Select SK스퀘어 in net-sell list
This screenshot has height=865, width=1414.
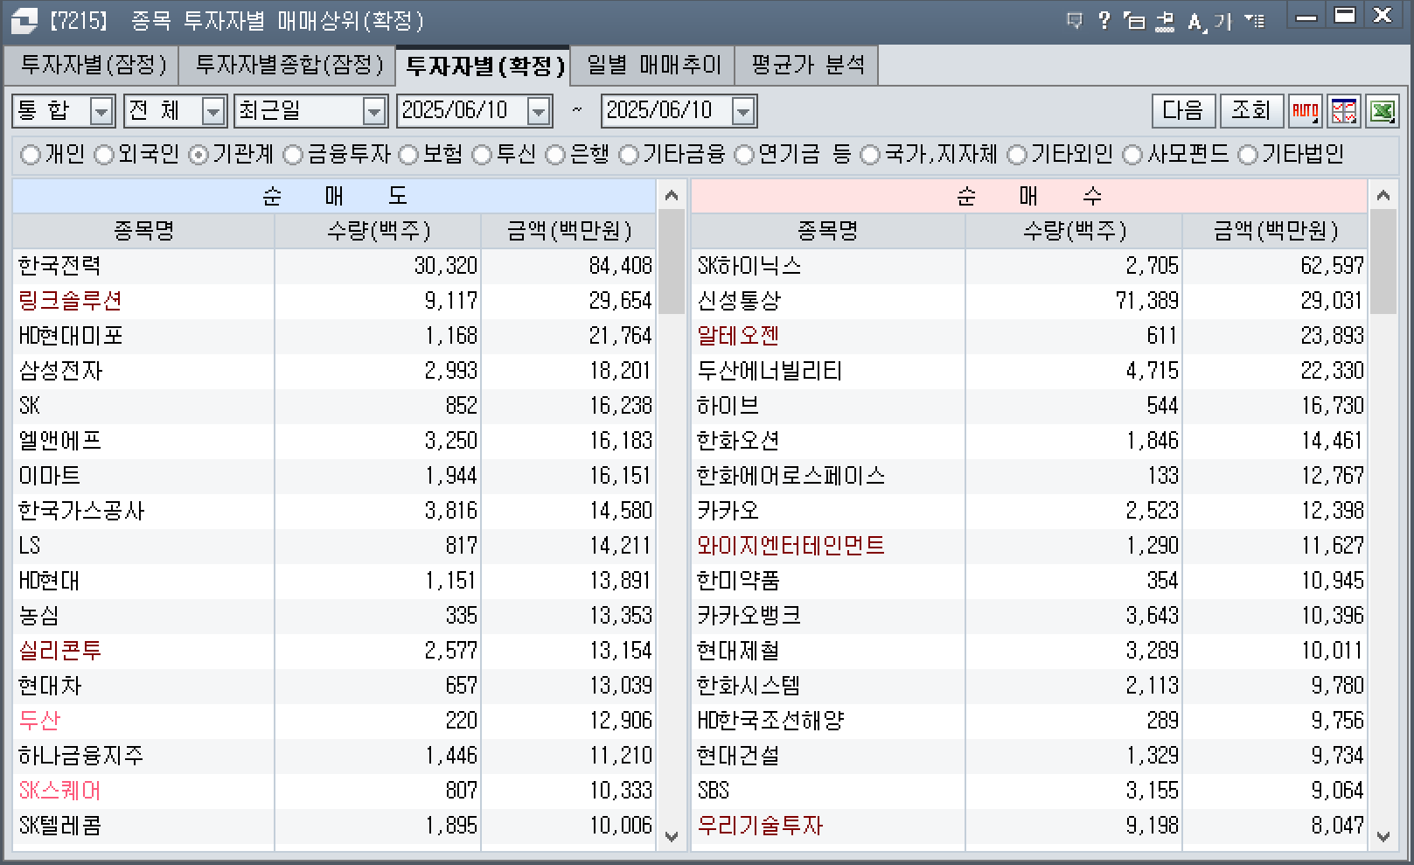(x=334, y=791)
